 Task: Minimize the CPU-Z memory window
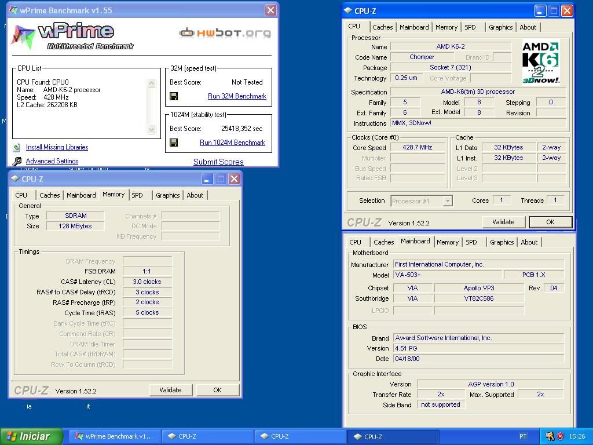click(207, 178)
